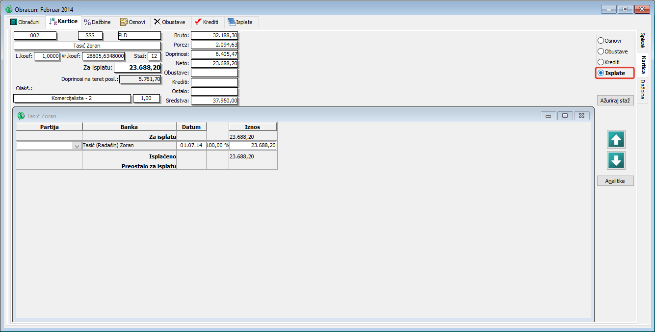Click the Iznos column header
655x332 pixels.
point(252,127)
